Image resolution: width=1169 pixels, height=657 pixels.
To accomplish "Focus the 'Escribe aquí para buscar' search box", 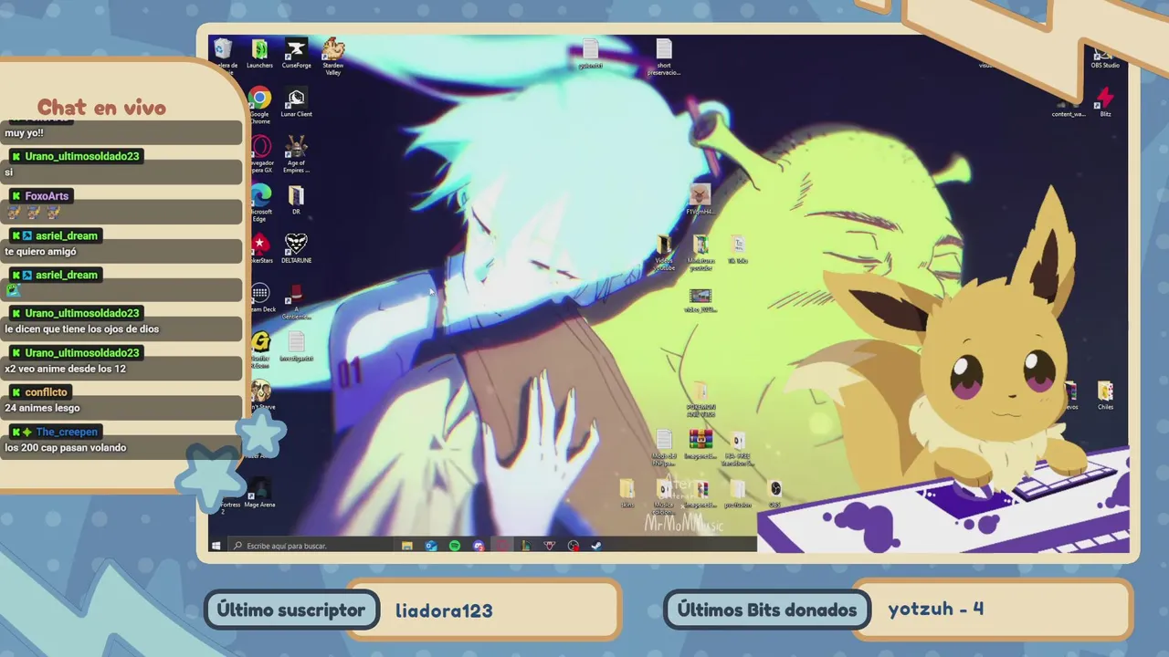I will 311,546.
